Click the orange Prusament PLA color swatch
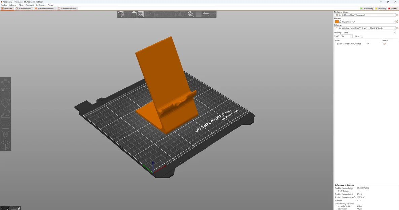Screen dimensions: 399x210 [337, 21]
